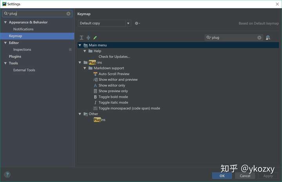Click the Plug-ins folder icon

[86, 62]
